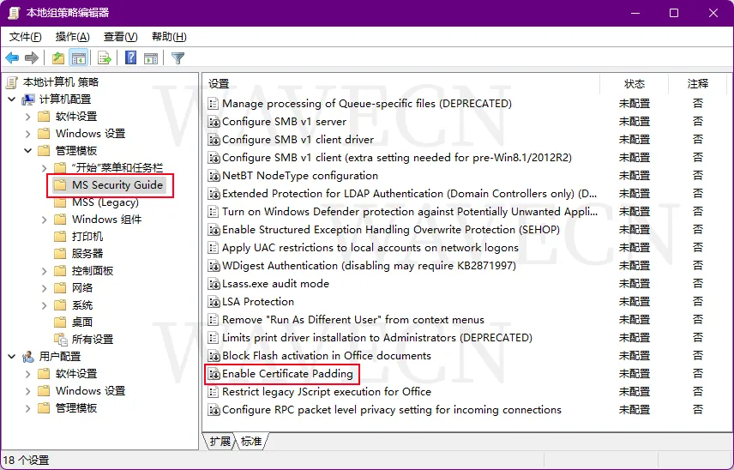Expand the 控制面板 node
The height and width of the screenshot is (470, 734).
point(45,271)
